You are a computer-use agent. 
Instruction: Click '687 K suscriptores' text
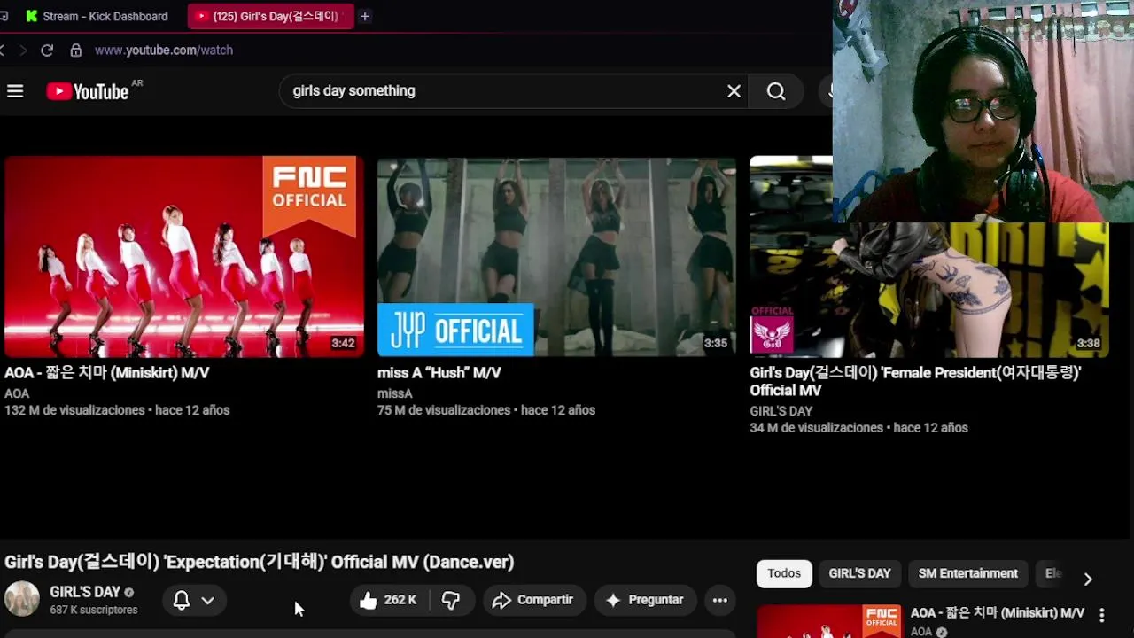coord(94,611)
